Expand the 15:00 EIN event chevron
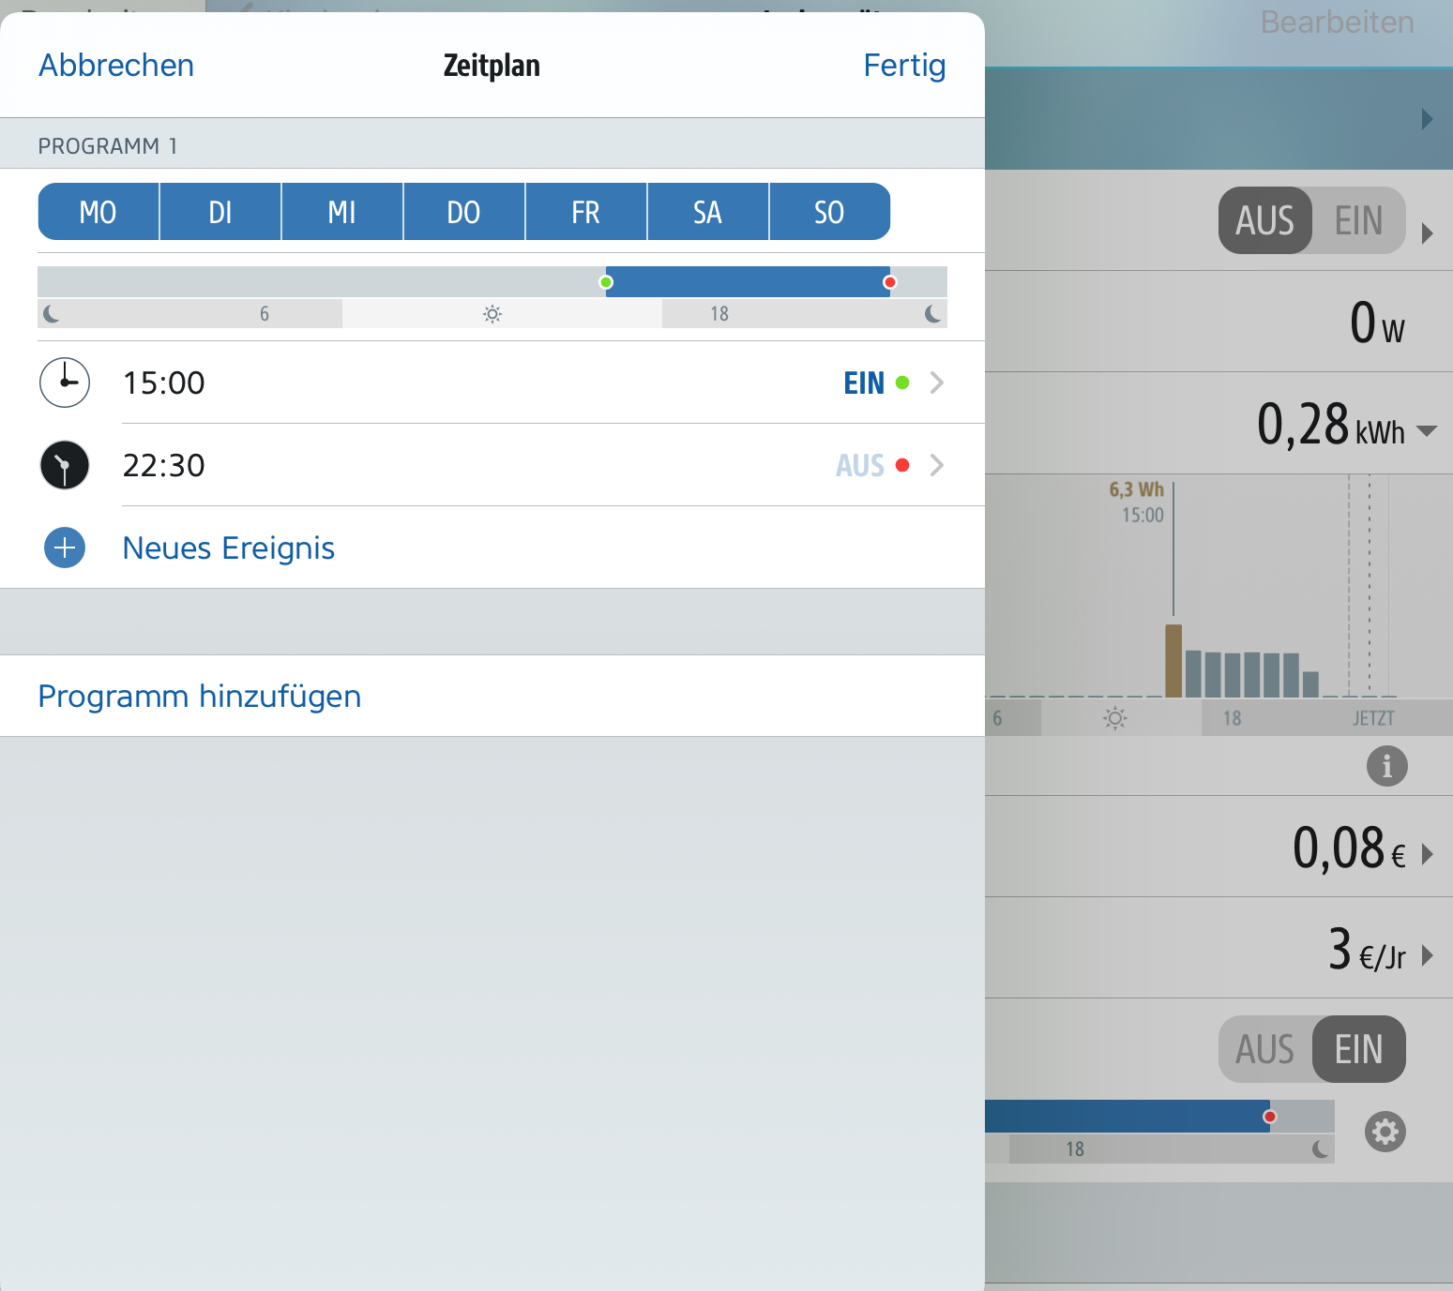 click(x=936, y=383)
